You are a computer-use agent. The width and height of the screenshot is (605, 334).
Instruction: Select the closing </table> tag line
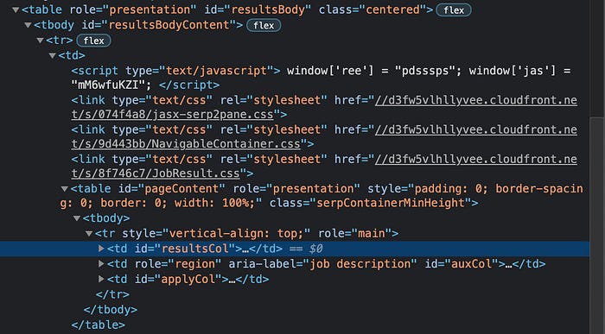pos(98,325)
